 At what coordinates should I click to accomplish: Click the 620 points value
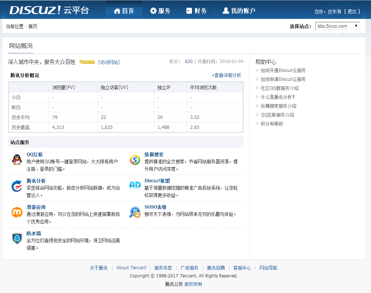[189, 61]
